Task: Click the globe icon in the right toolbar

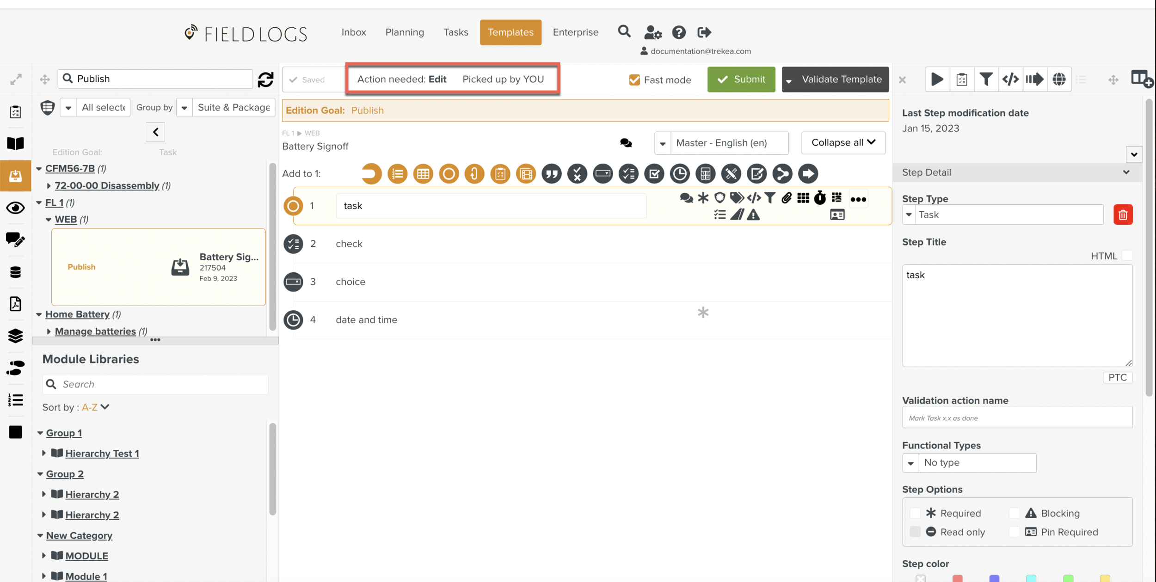Action: (x=1059, y=80)
